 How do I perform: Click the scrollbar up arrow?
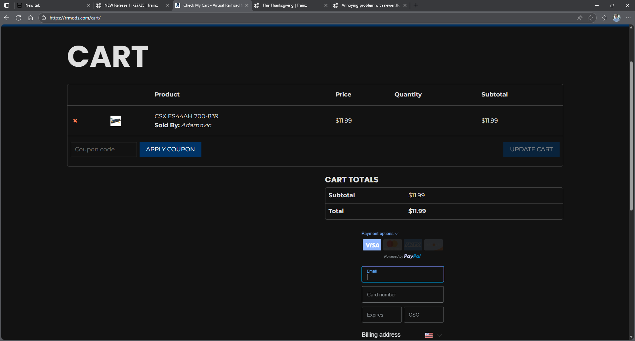[631, 28]
